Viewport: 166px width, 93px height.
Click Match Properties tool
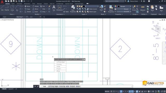[111, 9]
